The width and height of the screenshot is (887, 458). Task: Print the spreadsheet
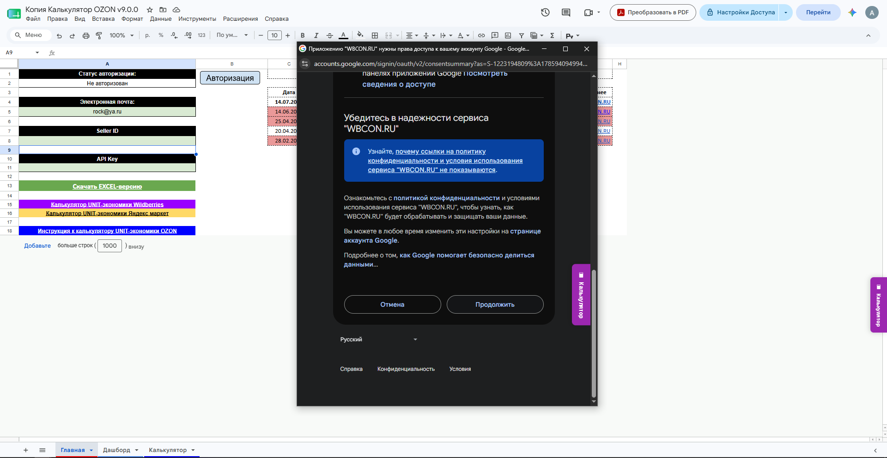click(85, 36)
